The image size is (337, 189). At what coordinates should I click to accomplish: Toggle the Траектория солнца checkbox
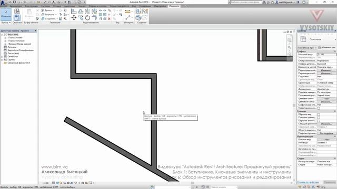[x=319, y=108]
